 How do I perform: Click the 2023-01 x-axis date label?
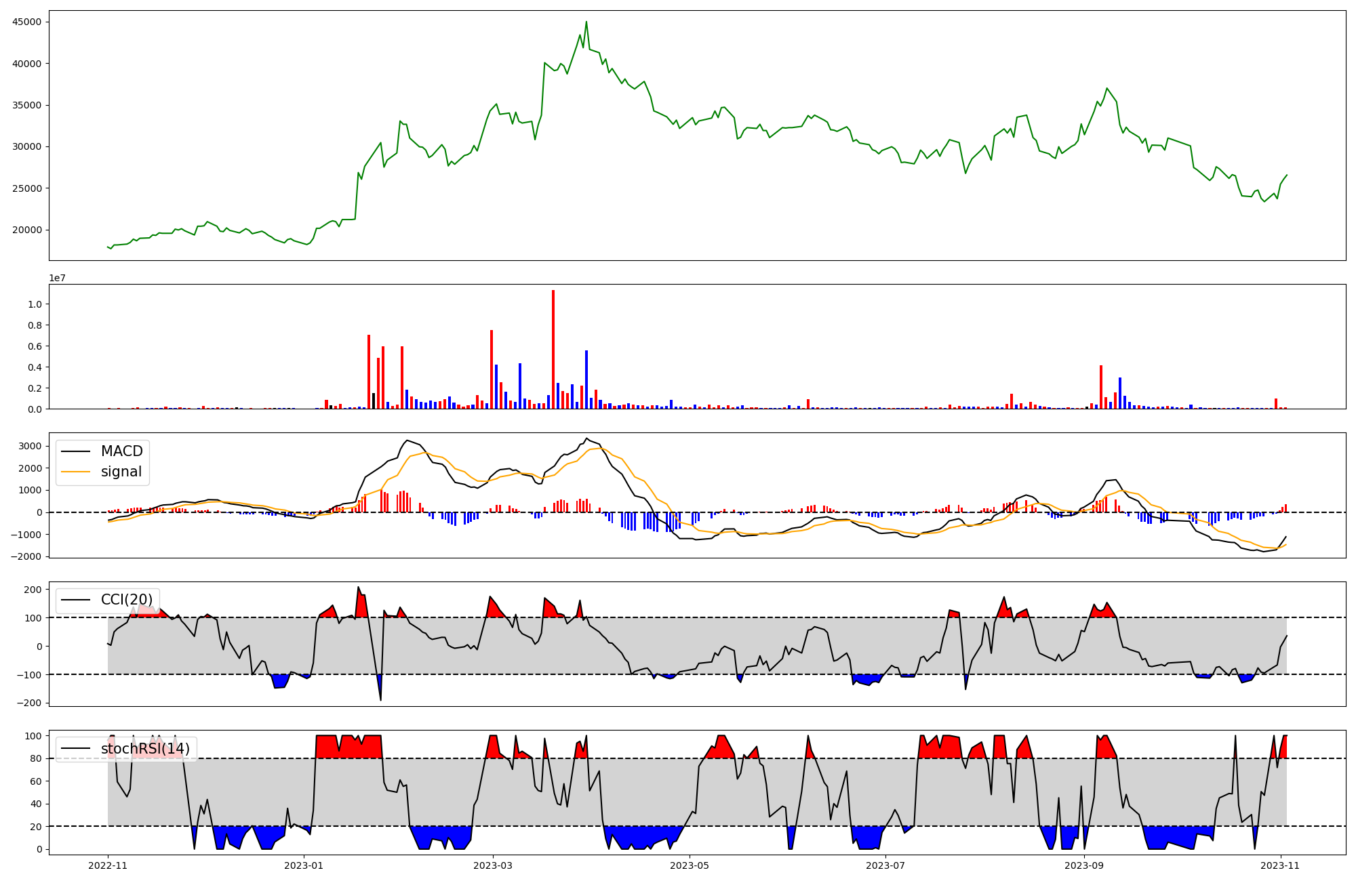[x=304, y=865]
